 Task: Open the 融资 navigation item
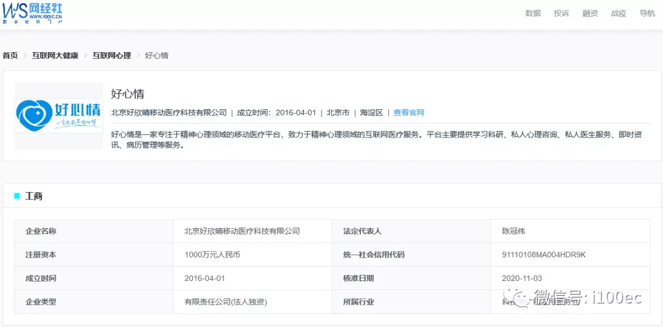point(590,13)
